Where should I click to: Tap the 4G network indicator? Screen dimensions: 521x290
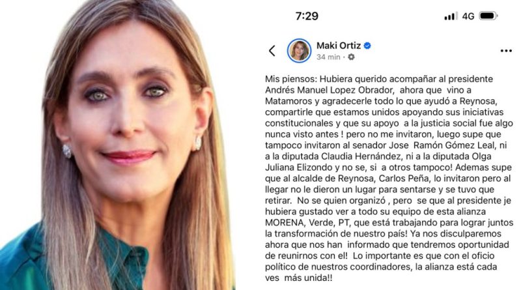tap(468, 16)
